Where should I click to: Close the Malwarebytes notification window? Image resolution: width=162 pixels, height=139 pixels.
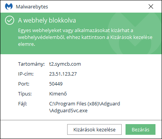[151, 6]
